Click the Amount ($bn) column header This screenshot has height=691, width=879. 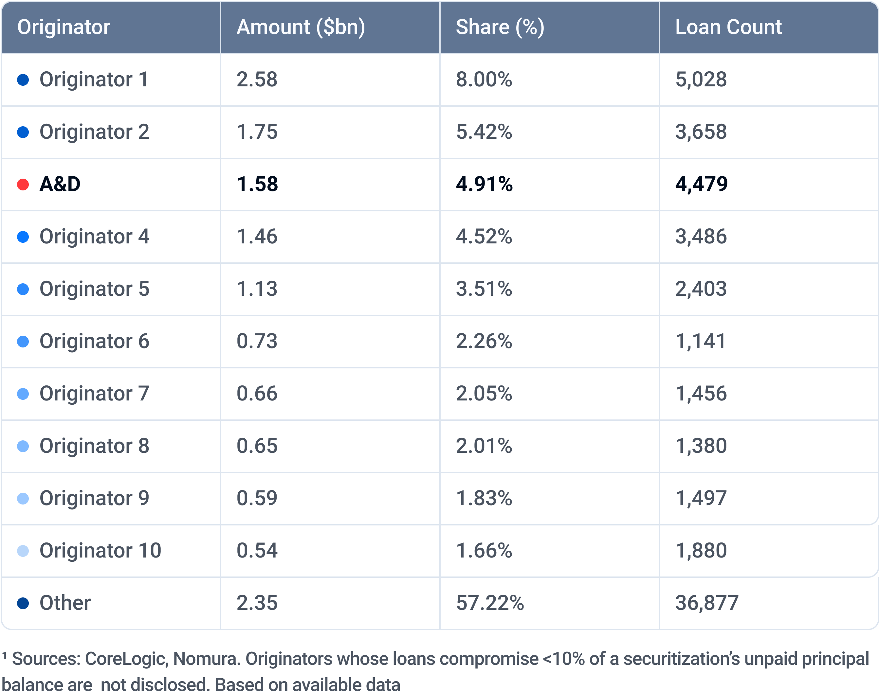pyautogui.click(x=301, y=27)
